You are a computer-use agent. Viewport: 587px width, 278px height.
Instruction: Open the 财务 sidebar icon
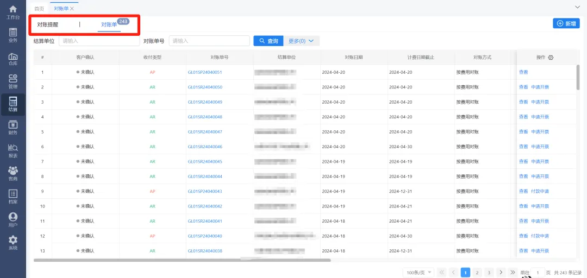click(x=13, y=128)
